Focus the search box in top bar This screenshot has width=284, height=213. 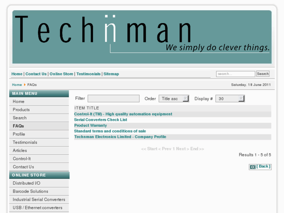click(236, 74)
